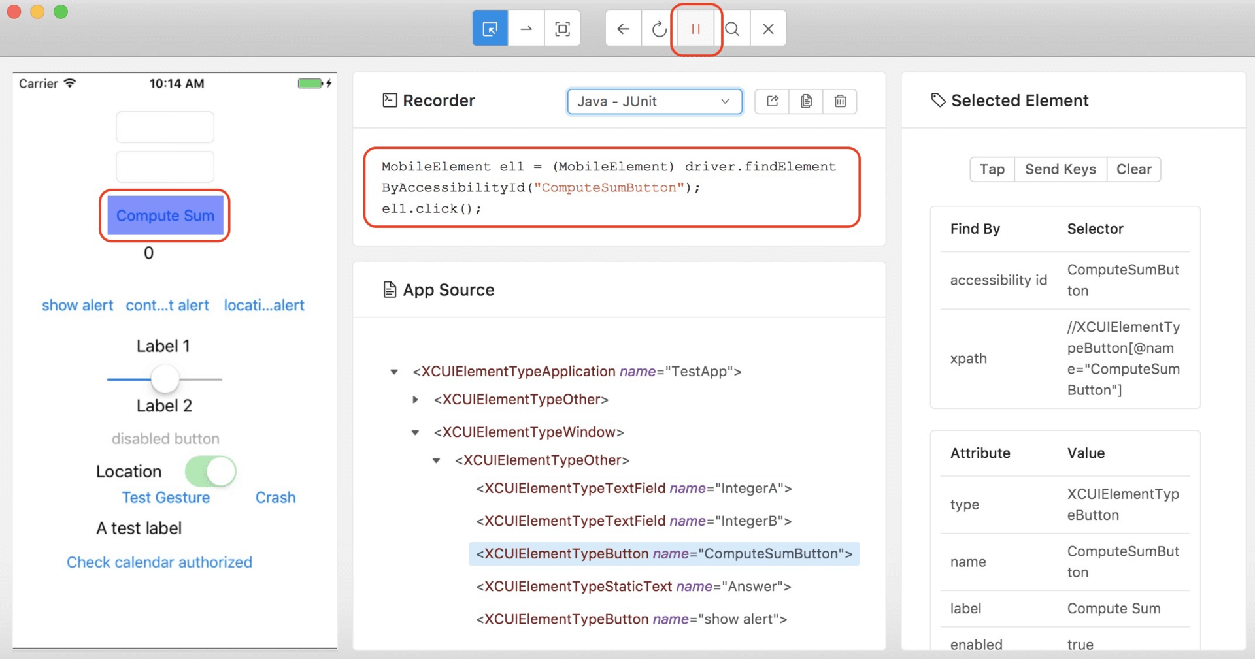
Task: Collapse the XCUIElementTypeWindow node
Action: tap(415, 432)
